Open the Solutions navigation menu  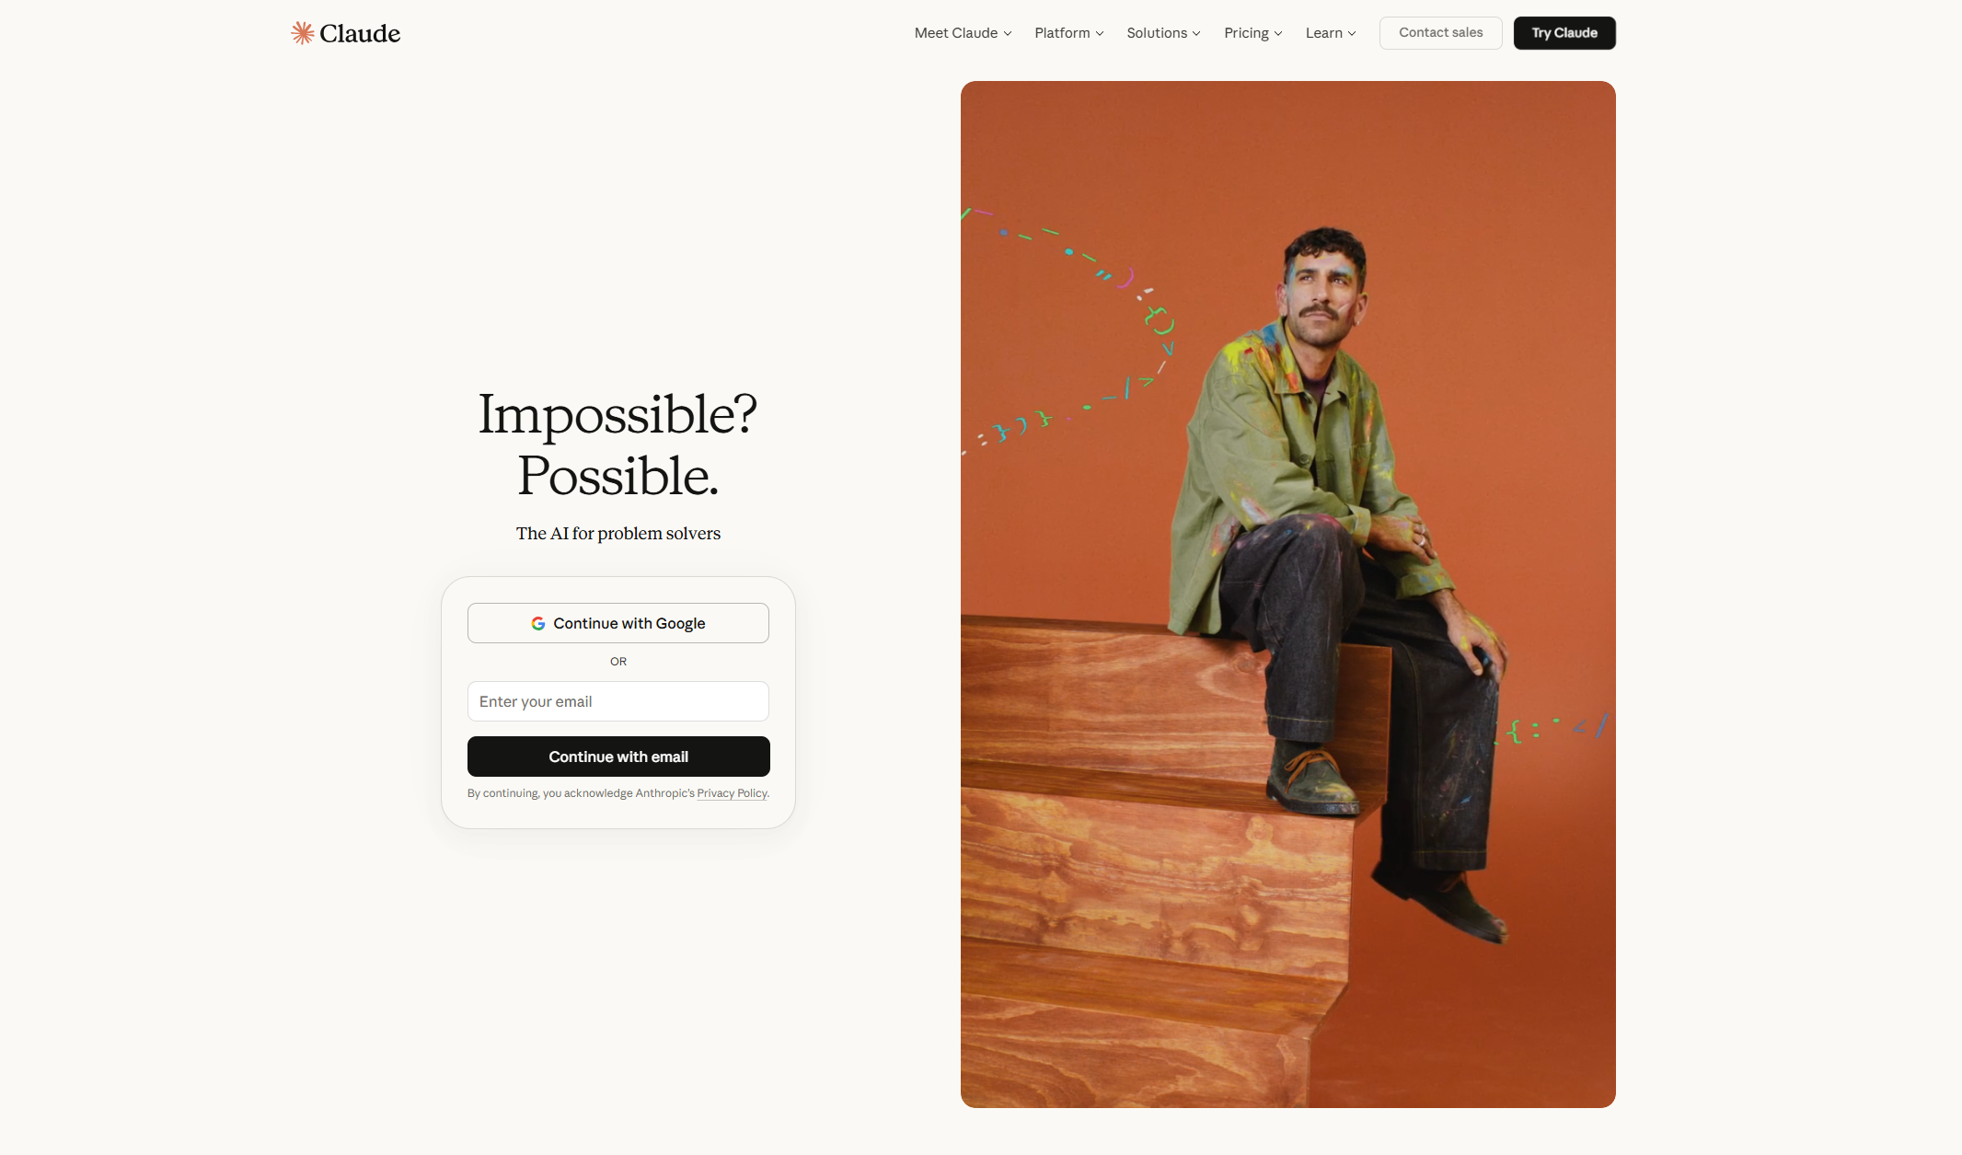[1163, 33]
